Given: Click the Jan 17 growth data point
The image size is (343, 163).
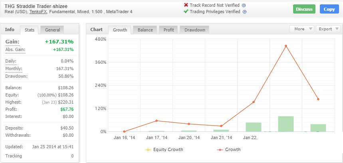Looking at the screenshot, I should coord(157,121).
